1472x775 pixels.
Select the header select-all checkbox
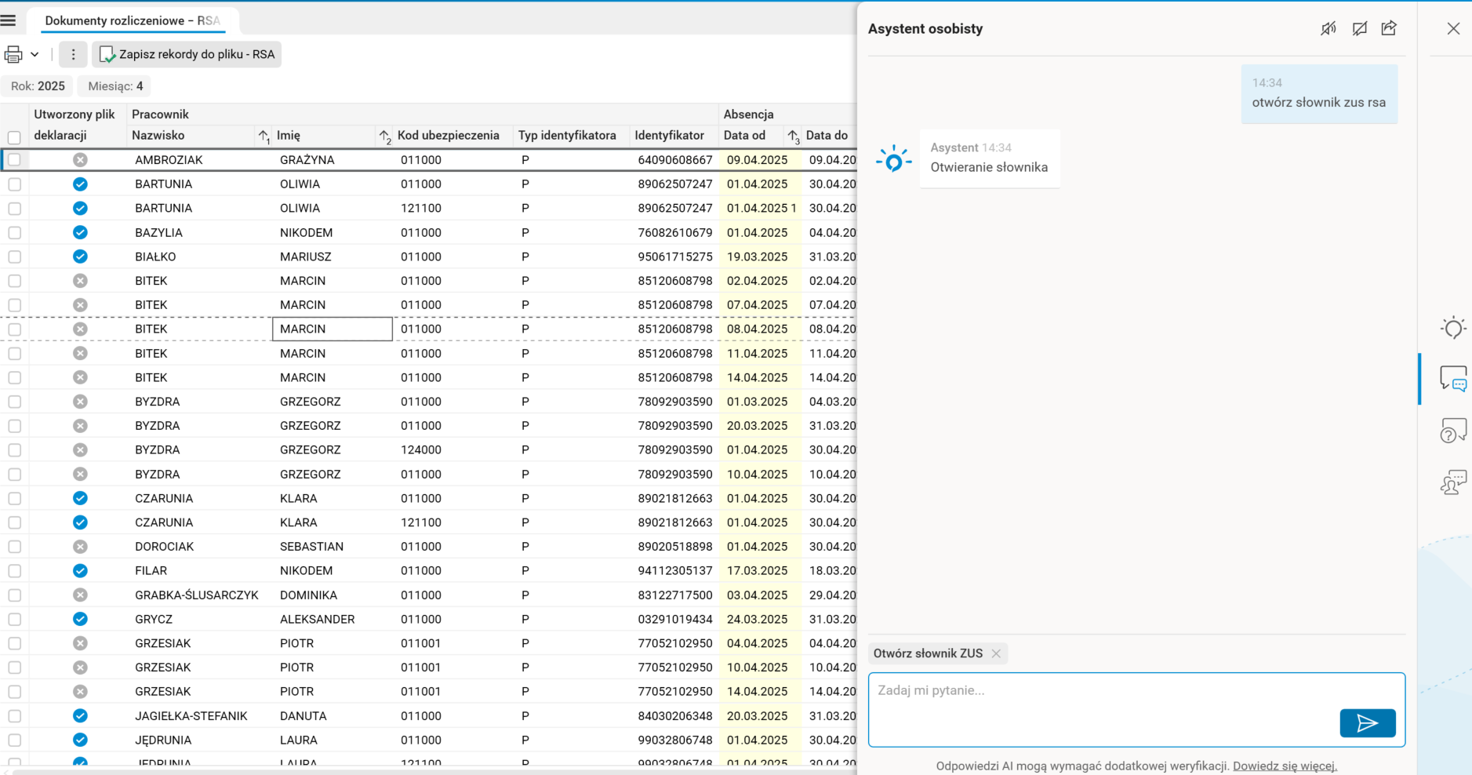14,137
